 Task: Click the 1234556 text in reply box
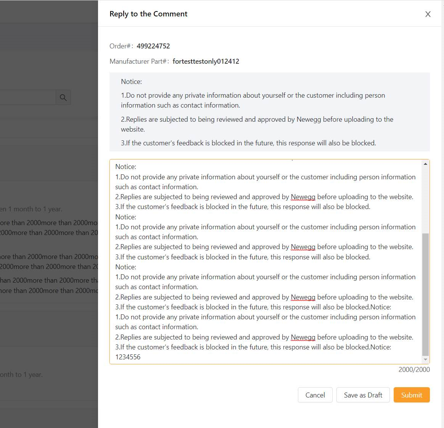tap(128, 357)
